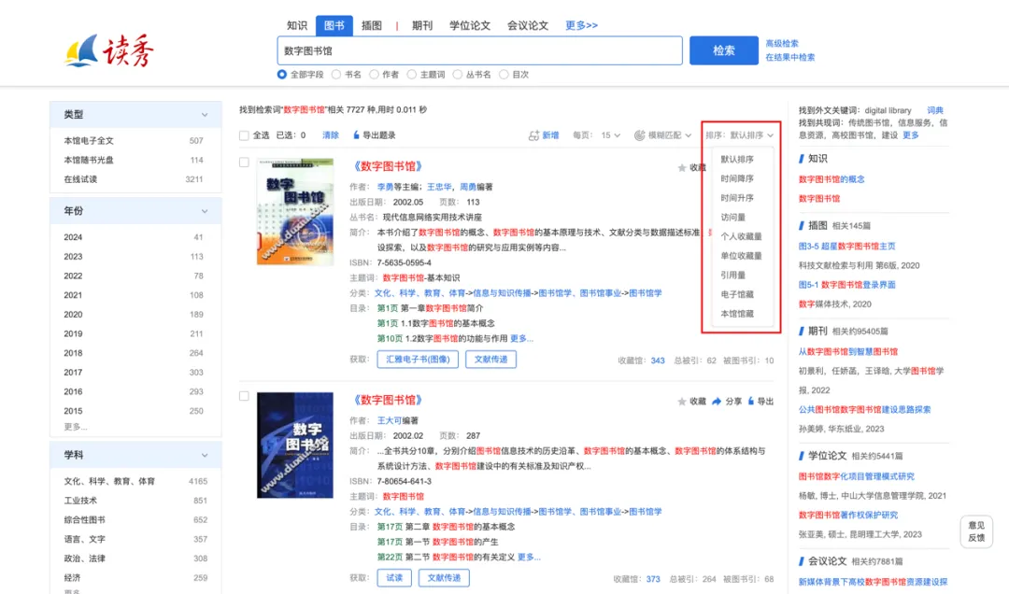Collapse the 年份 filter panel
The height and width of the screenshot is (594, 1009).
(x=205, y=211)
